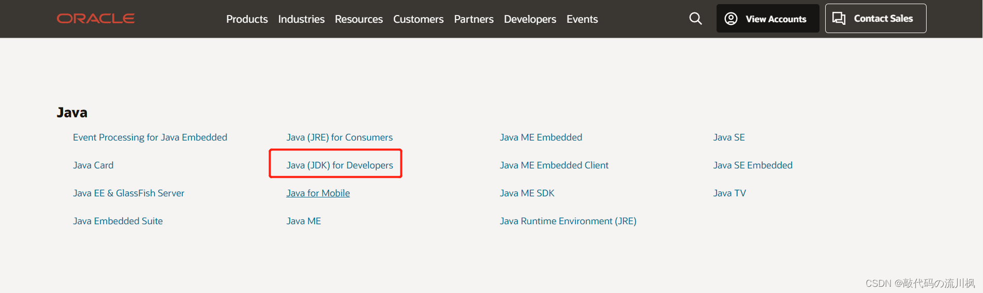
Task: Open the Products menu
Action: pyautogui.click(x=247, y=19)
